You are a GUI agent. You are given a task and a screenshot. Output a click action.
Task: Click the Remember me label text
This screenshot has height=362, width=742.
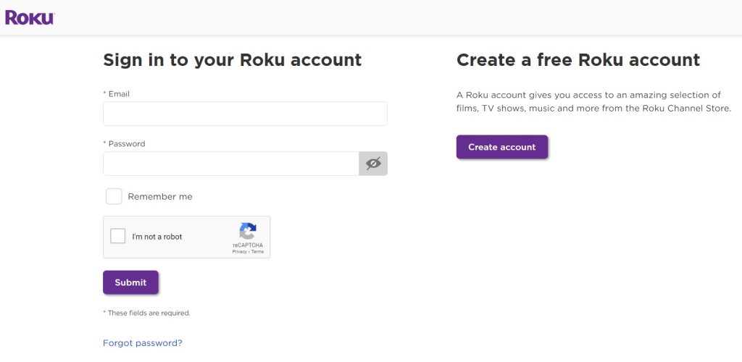pyautogui.click(x=160, y=197)
